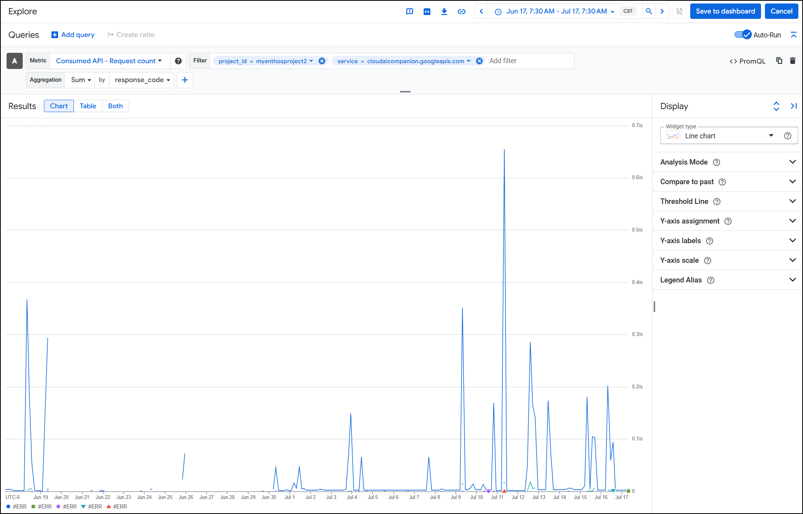Change the Sum aggregation function

click(81, 80)
